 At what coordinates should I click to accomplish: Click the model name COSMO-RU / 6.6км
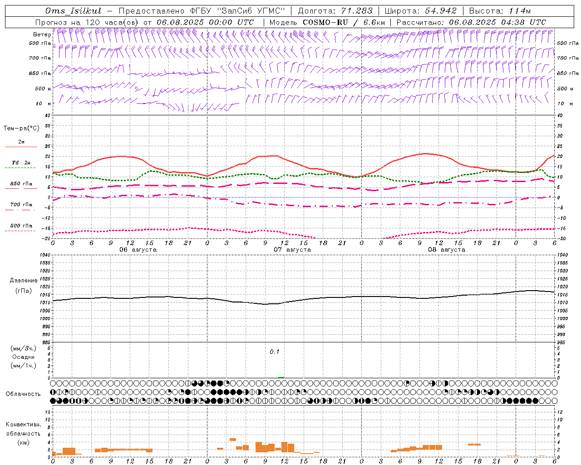(x=344, y=22)
